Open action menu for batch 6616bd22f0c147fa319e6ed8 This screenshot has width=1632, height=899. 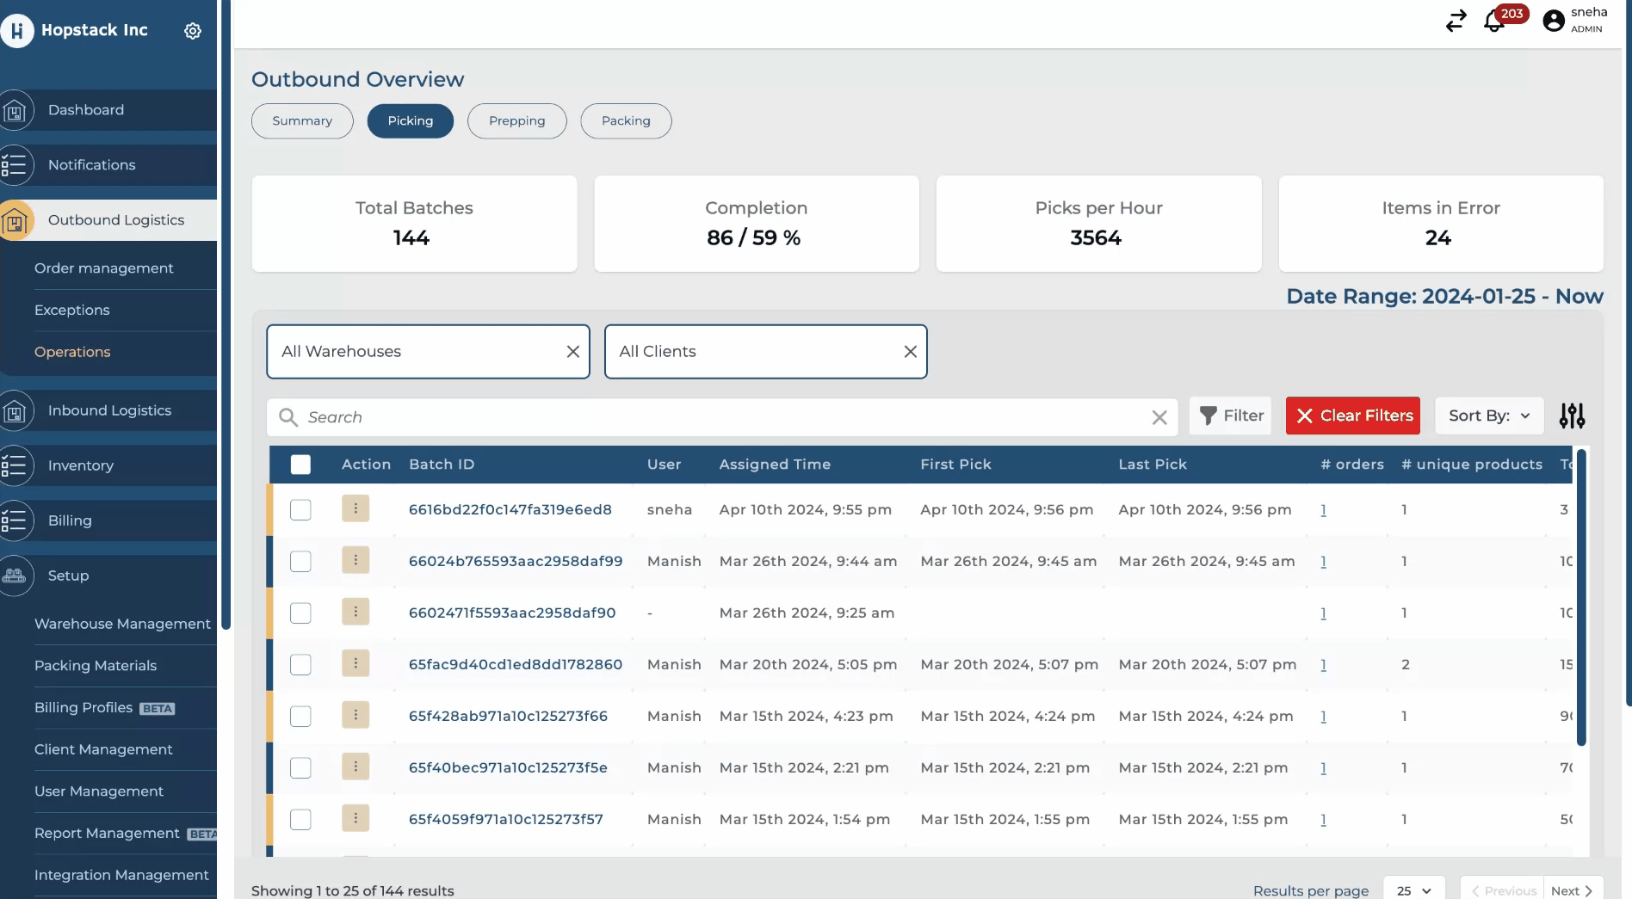point(355,508)
